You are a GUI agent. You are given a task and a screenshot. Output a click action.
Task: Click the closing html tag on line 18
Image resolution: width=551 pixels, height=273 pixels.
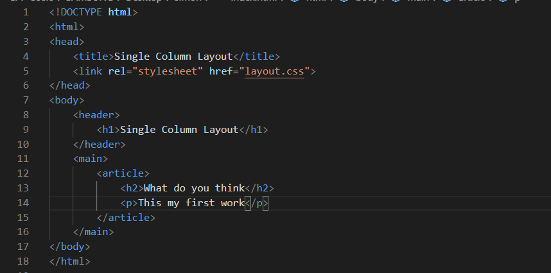tap(70, 261)
